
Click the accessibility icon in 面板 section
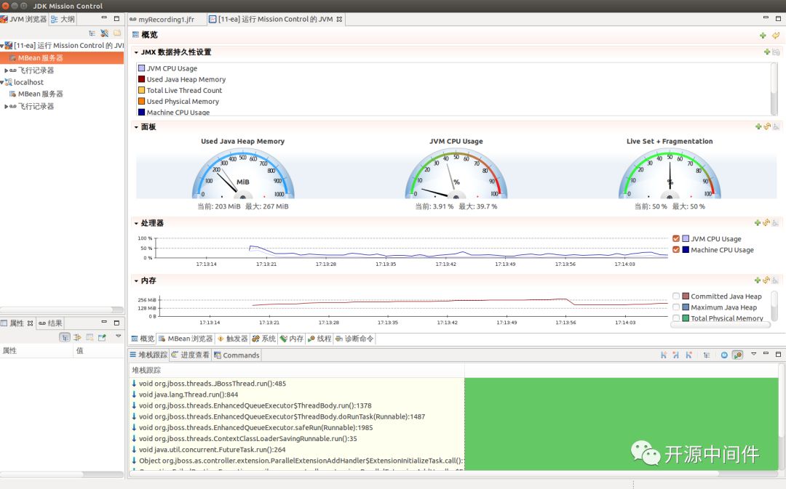click(776, 127)
